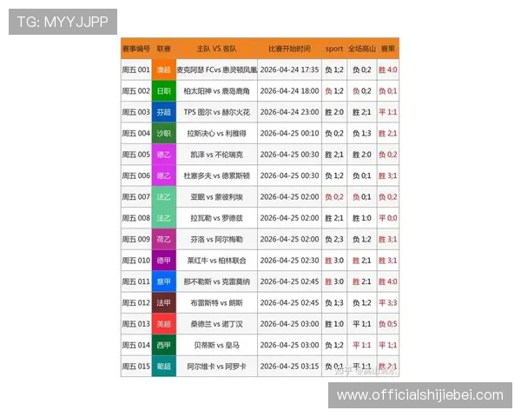Select the 周五 008 match number cell

(x=136, y=218)
